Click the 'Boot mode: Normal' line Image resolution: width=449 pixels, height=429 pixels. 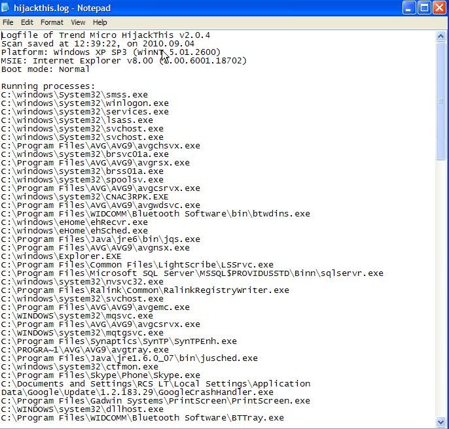(x=45, y=69)
